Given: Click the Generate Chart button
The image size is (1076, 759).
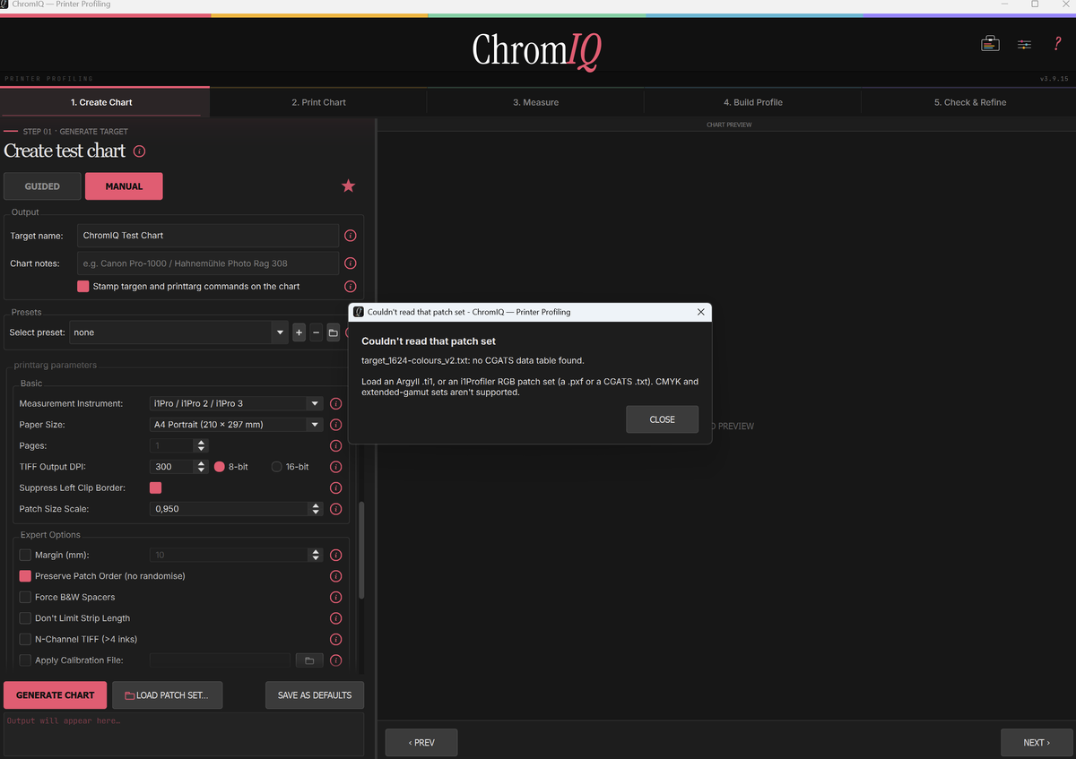Looking at the screenshot, I should pyautogui.click(x=55, y=695).
